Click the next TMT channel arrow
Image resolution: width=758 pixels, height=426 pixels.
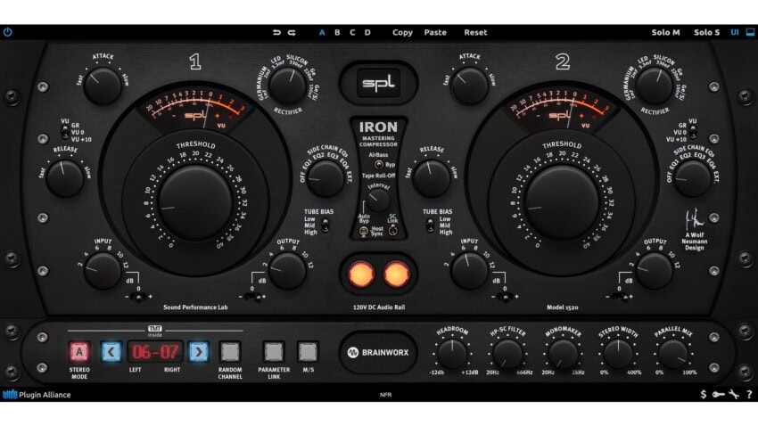(199, 352)
